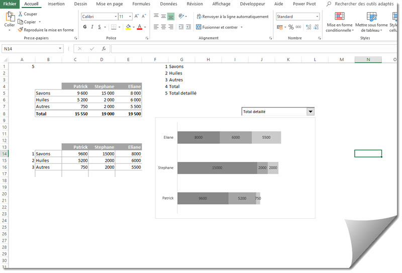Screen dimensions: 402x273
Task: Align text to top
Action: (156, 16)
